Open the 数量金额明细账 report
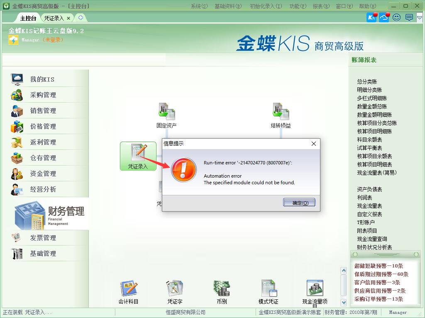 (374, 115)
